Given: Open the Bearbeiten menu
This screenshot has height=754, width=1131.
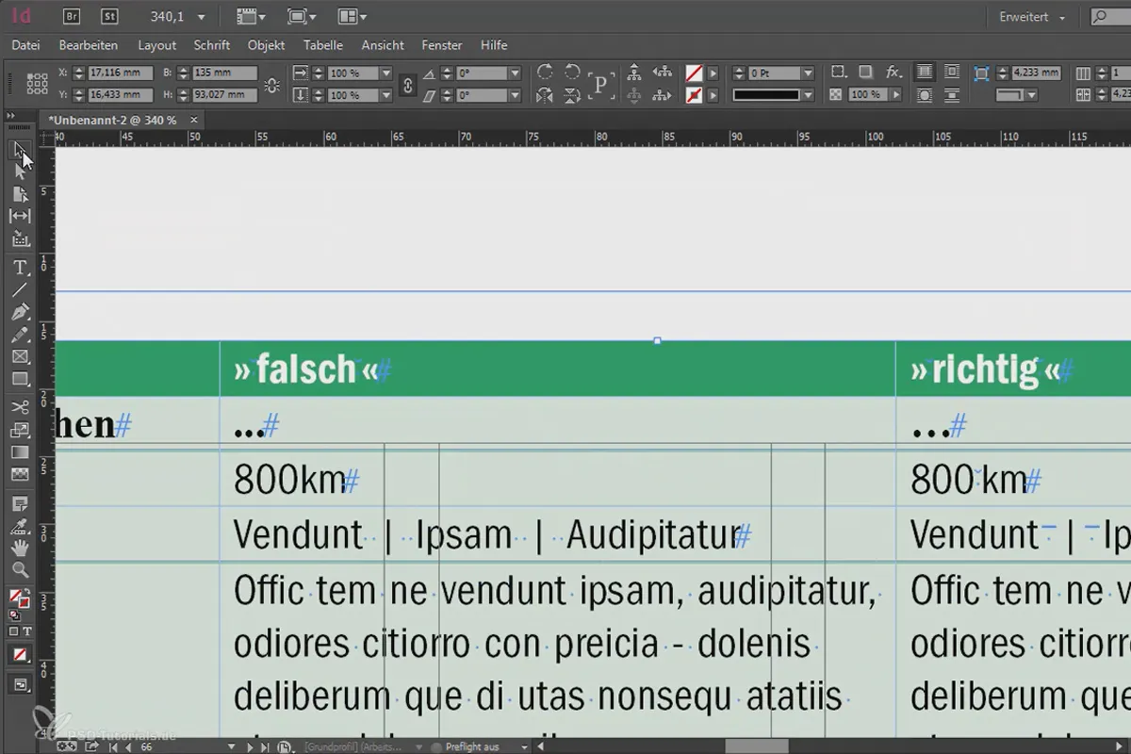Looking at the screenshot, I should coord(89,45).
